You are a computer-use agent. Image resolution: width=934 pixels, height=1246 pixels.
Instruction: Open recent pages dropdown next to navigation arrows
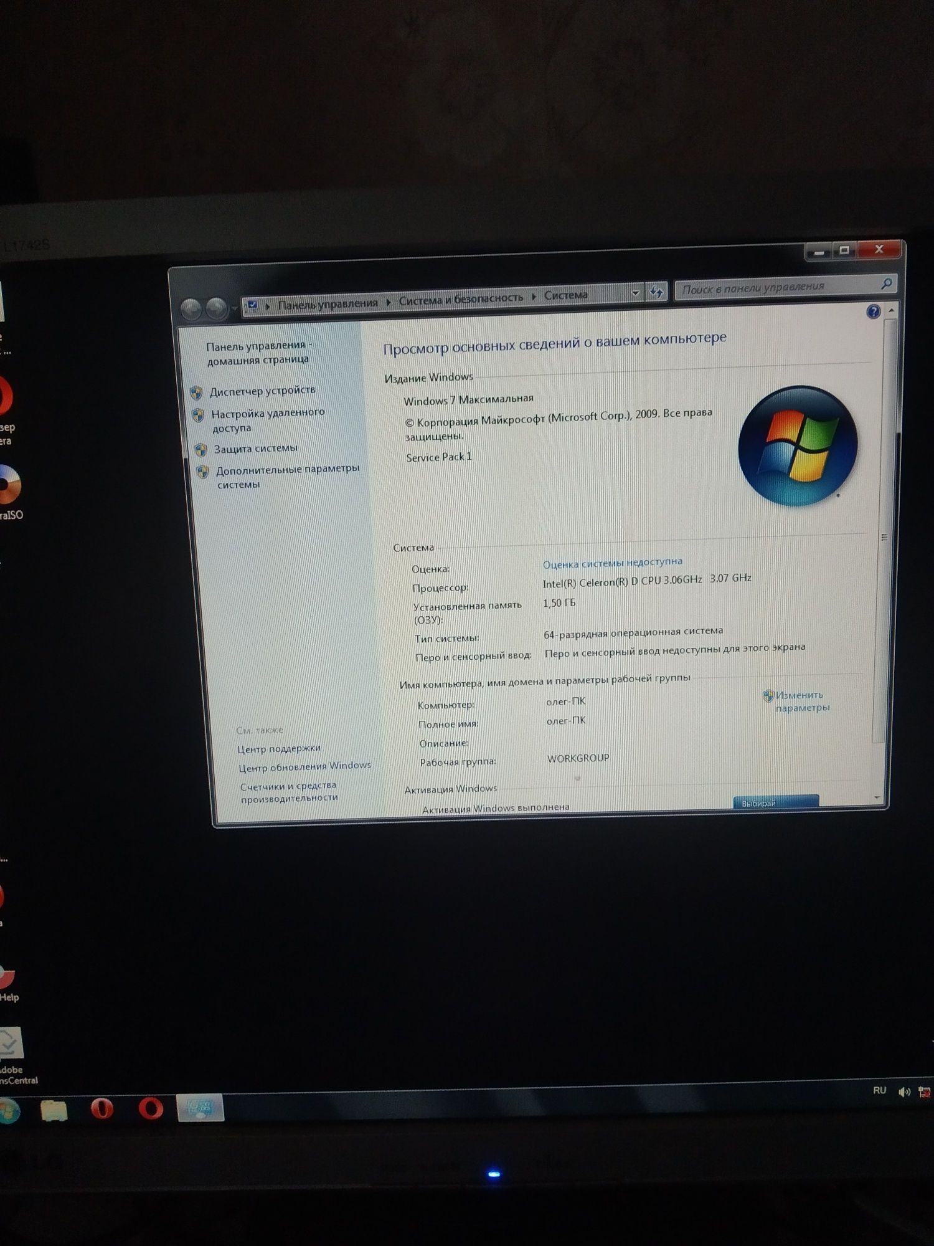(x=234, y=308)
